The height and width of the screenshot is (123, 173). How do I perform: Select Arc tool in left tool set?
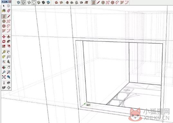(x=8, y=26)
